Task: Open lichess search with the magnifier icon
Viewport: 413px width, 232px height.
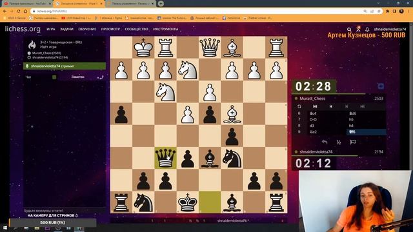Action: (349, 30)
